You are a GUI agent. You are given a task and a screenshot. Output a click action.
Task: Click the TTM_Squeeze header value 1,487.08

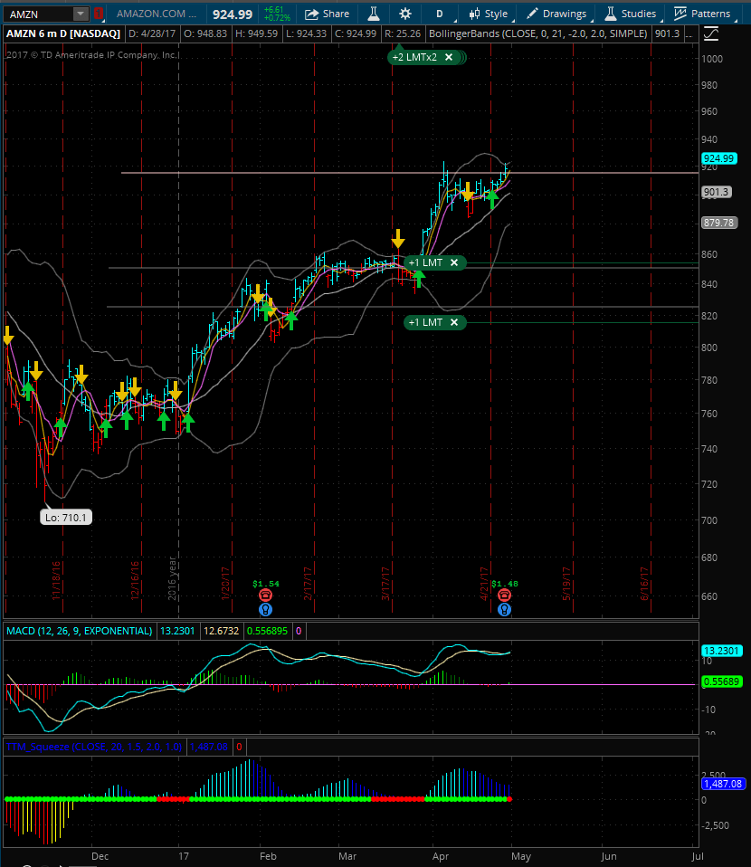[x=208, y=747]
